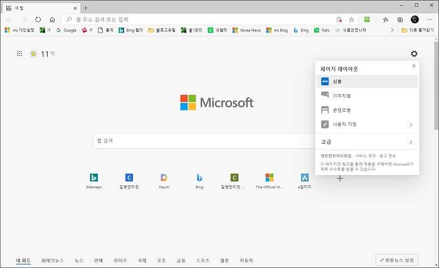Viewport: 439px width, 268px height.
Task: Open the 11°C weather widget
Action: coord(42,54)
